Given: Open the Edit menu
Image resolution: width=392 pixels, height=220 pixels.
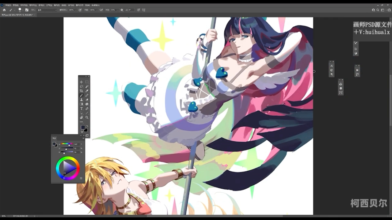Looking at the screenshot, I should pos(15,5).
